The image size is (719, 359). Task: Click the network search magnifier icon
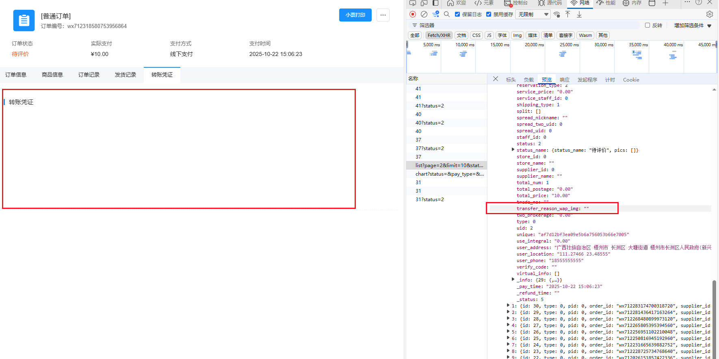[447, 14]
